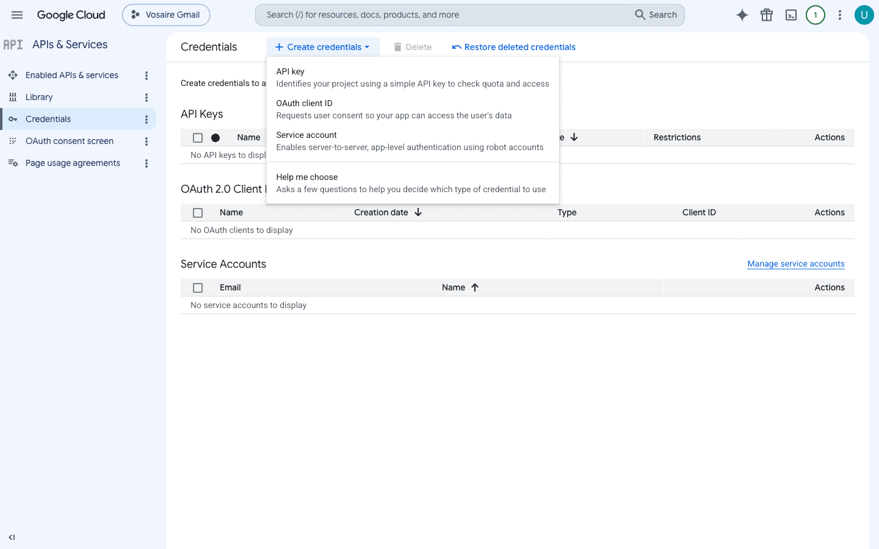Choose Service account option
The width and height of the screenshot is (879, 549).
(x=413, y=141)
